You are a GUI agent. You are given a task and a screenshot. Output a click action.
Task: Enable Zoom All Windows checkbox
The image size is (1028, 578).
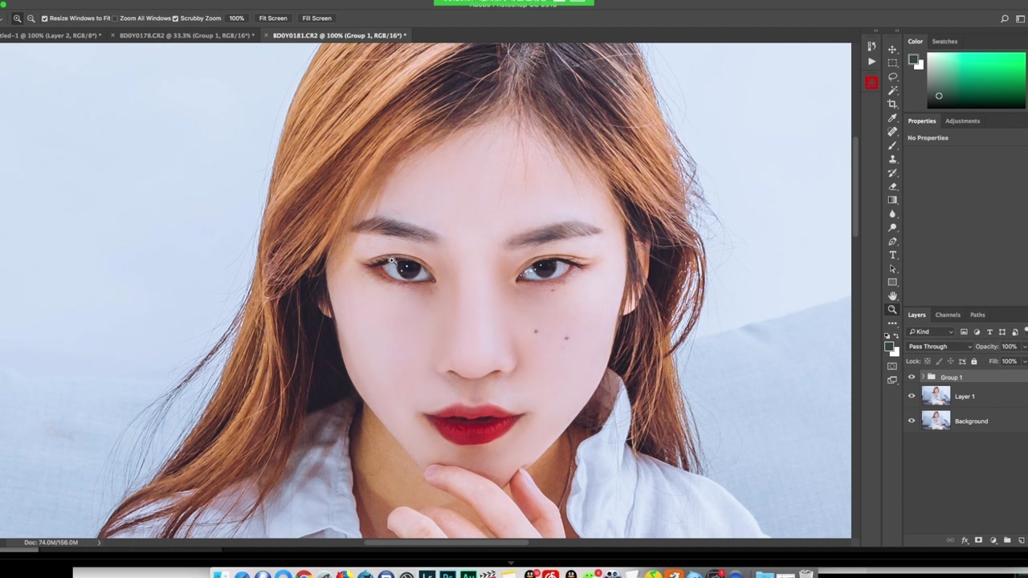pyautogui.click(x=116, y=18)
